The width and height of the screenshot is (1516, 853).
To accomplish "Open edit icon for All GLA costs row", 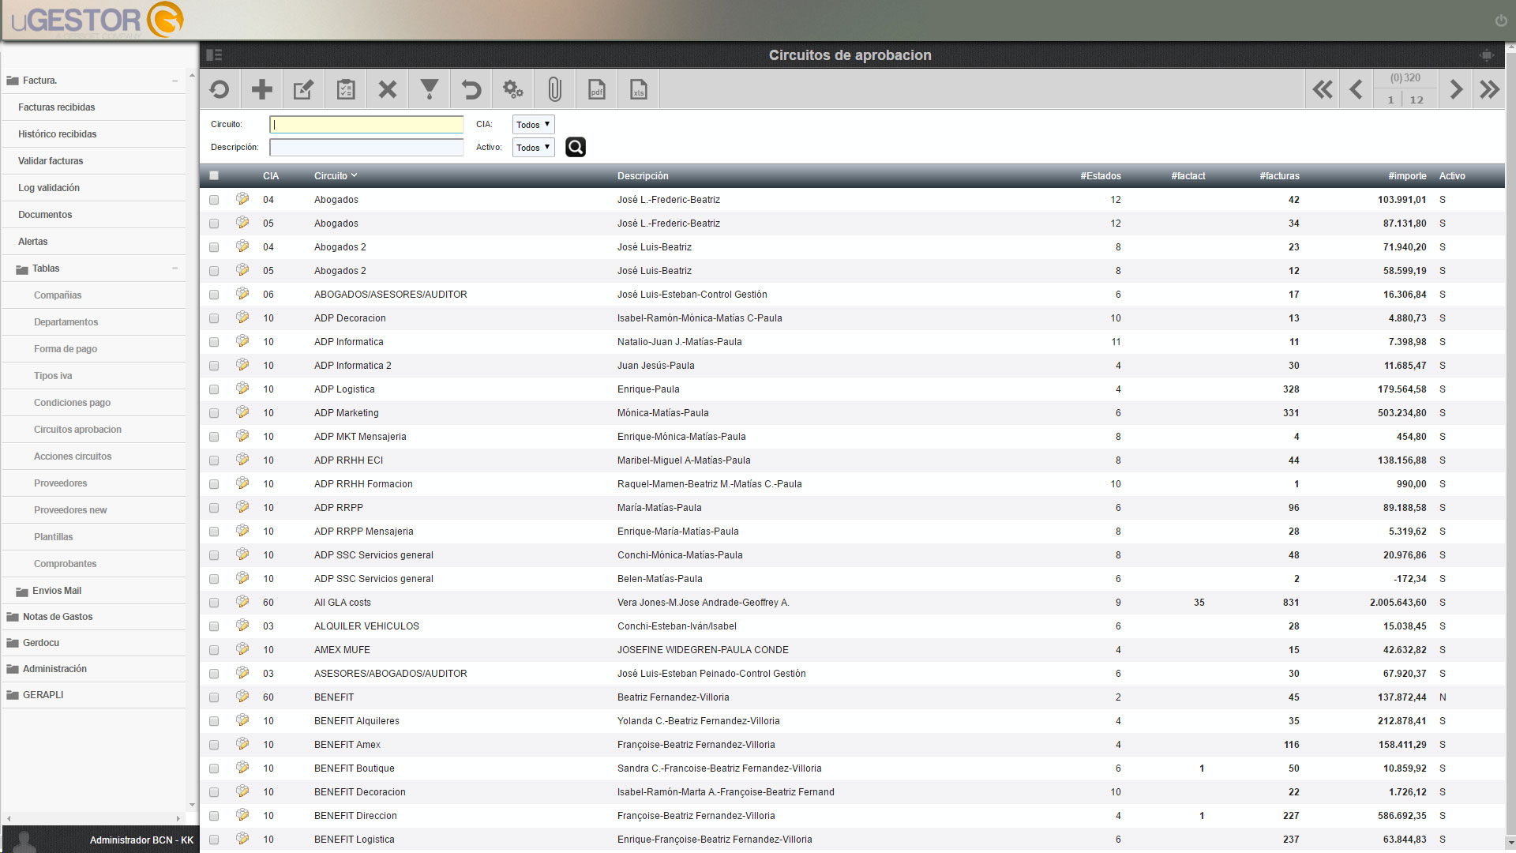I will pyautogui.click(x=242, y=602).
